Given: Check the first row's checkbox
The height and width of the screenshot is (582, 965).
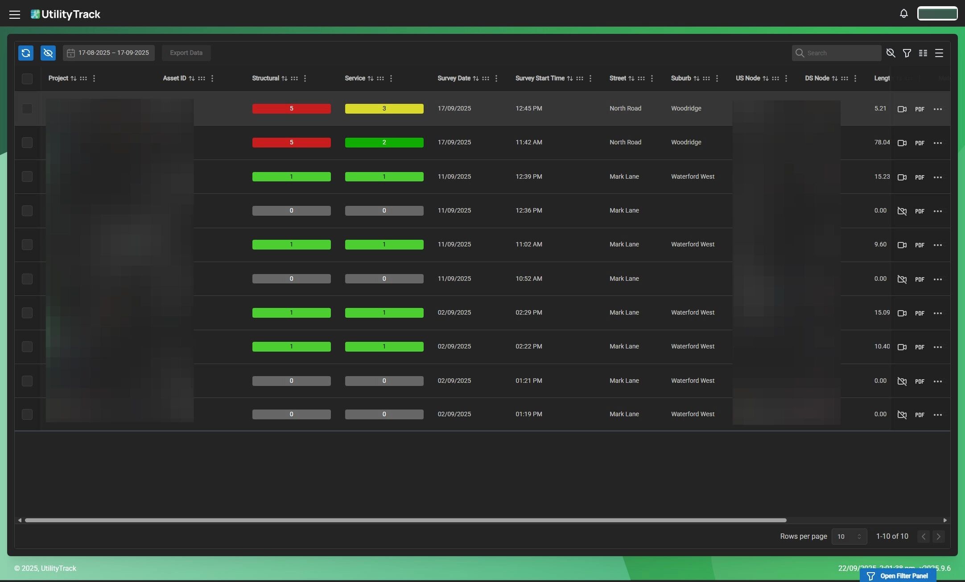Looking at the screenshot, I should (x=27, y=109).
